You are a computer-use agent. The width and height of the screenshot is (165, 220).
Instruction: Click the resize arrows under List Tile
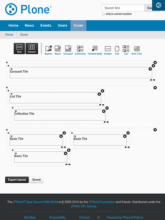click(102, 105)
